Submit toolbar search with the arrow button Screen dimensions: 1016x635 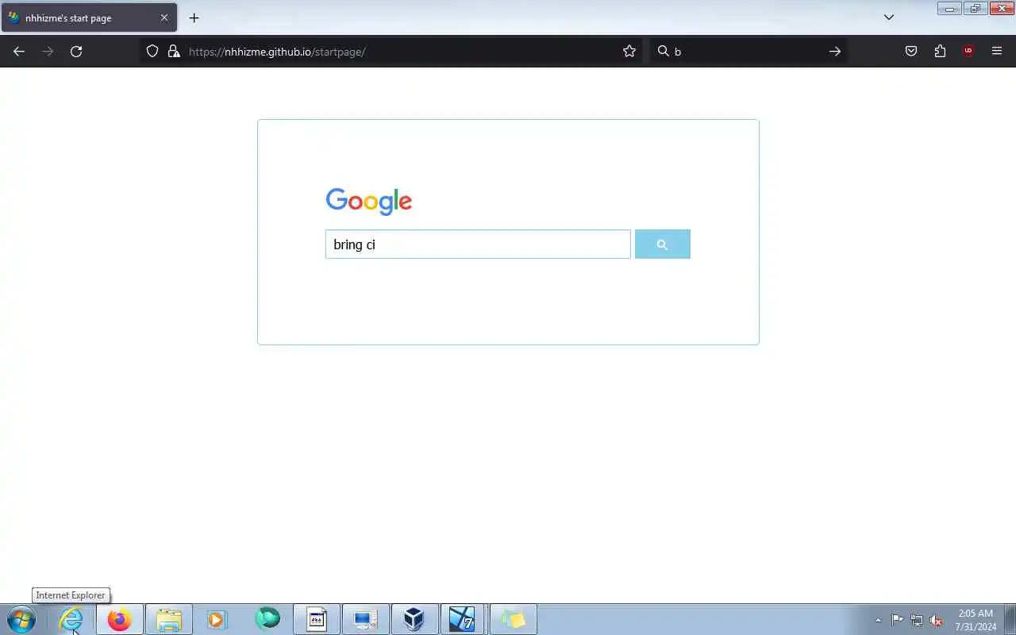click(834, 52)
